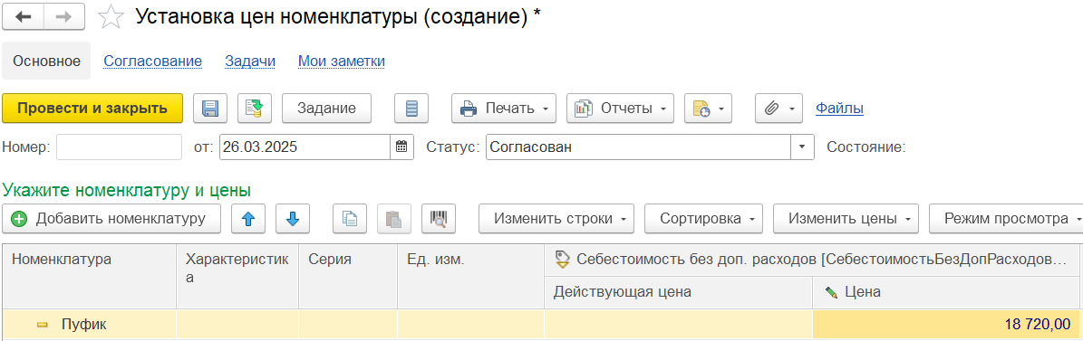The image size is (1083, 341).
Task: Click the Характеристика column header
Action: click(237, 276)
